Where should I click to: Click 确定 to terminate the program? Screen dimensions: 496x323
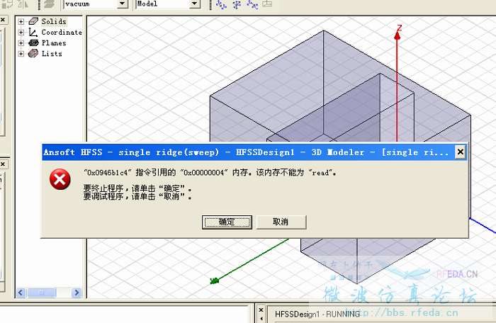click(x=227, y=222)
